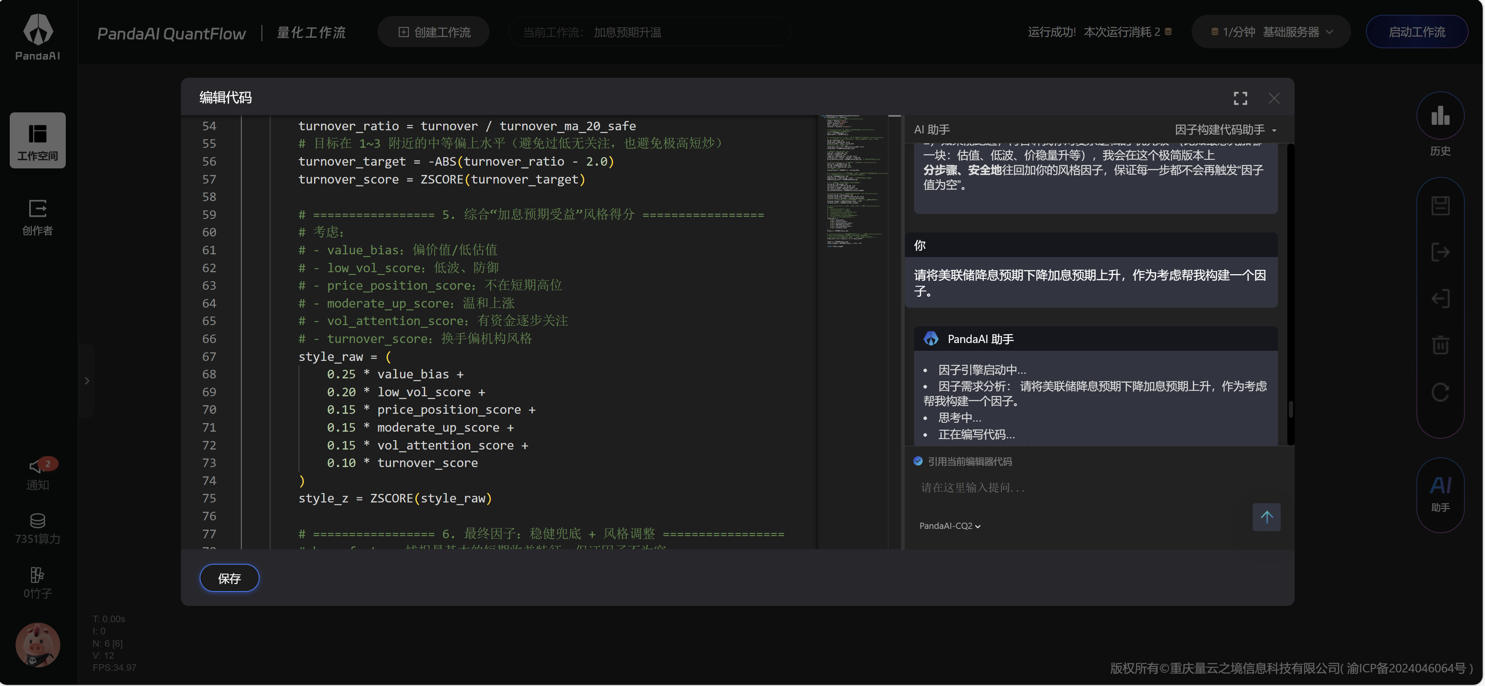This screenshot has height=686, width=1485.
Task: Click the turnover_score = ZSCORE line
Action: click(x=442, y=179)
